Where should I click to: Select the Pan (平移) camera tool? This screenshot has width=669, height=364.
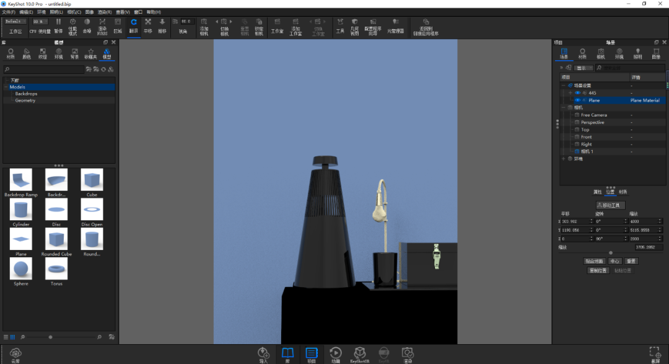click(147, 25)
